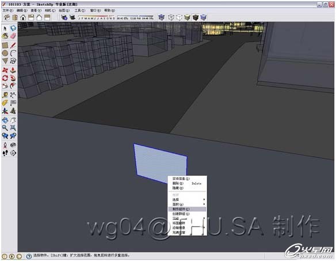Viewport: 336px width, 261px height.
Task: Toggle shadows display button in toolbar
Action: pos(64,18)
